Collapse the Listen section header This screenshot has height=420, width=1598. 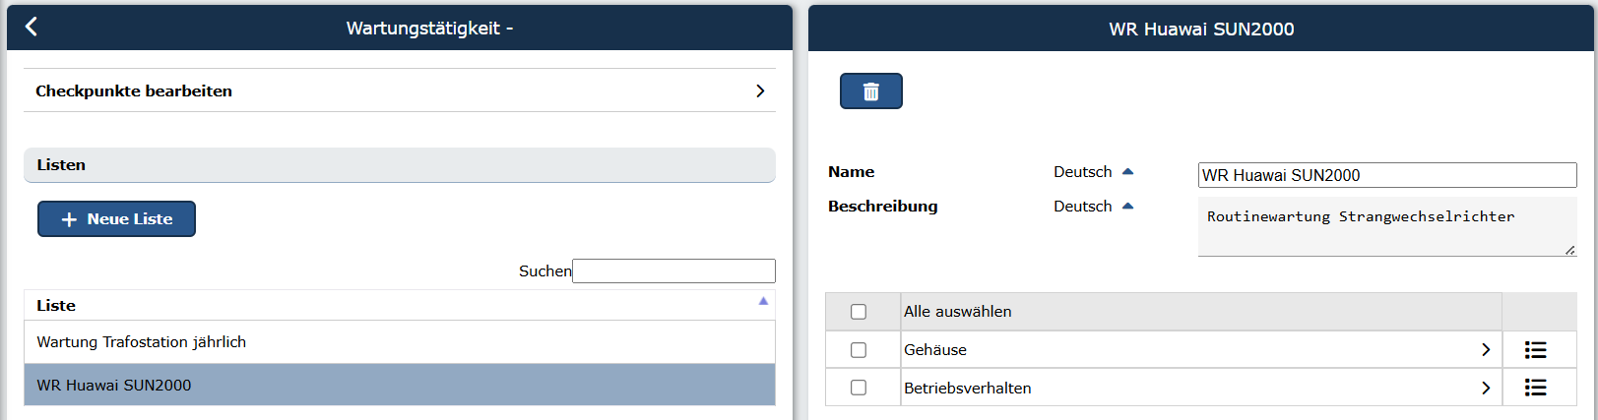click(x=400, y=165)
